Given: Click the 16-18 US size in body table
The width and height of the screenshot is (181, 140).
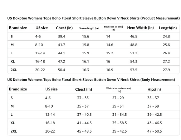Looking at the screenshot, I should (50, 123).
